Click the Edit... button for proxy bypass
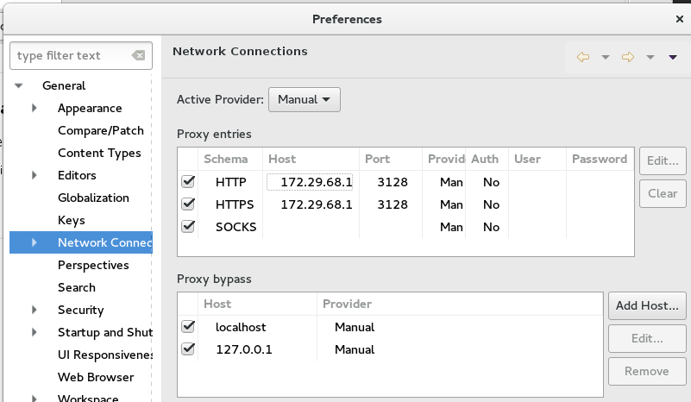The image size is (691, 402). [x=647, y=338]
